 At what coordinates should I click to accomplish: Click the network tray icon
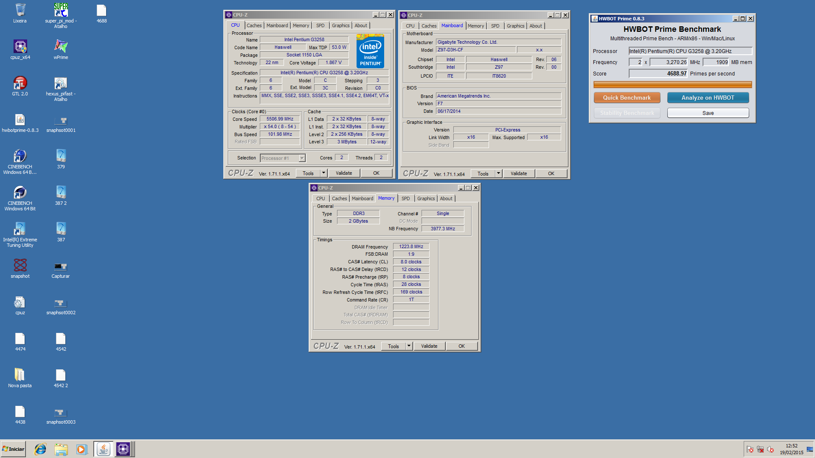pyautogui.click(x=760, y=450)
